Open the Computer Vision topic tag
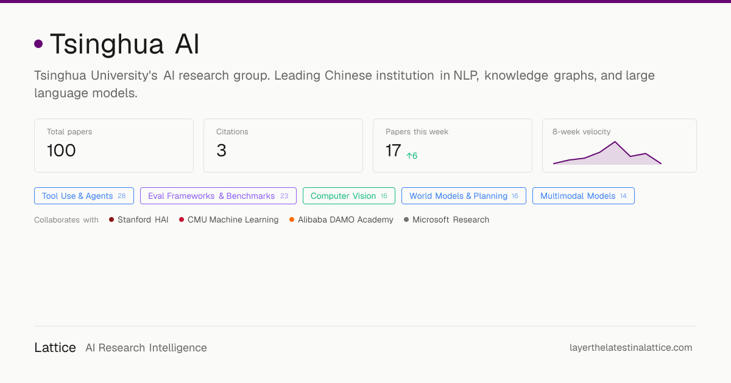 point(349,196)
